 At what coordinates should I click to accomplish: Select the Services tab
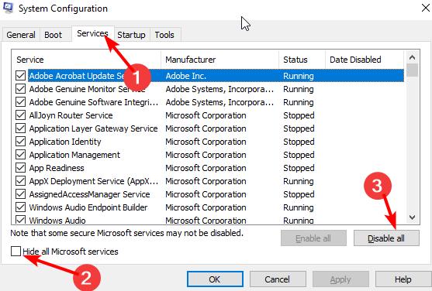92,33
